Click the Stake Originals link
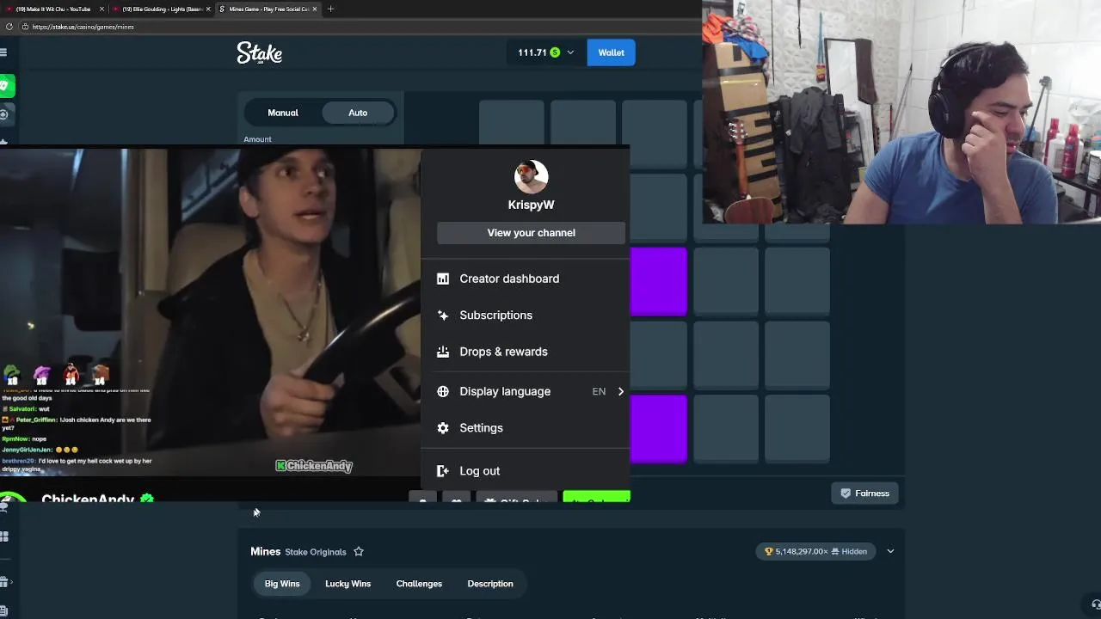 (x=316, y=552)
